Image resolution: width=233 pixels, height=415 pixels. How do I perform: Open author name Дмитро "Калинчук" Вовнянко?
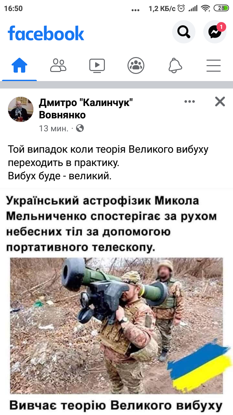tap(86, 109)
